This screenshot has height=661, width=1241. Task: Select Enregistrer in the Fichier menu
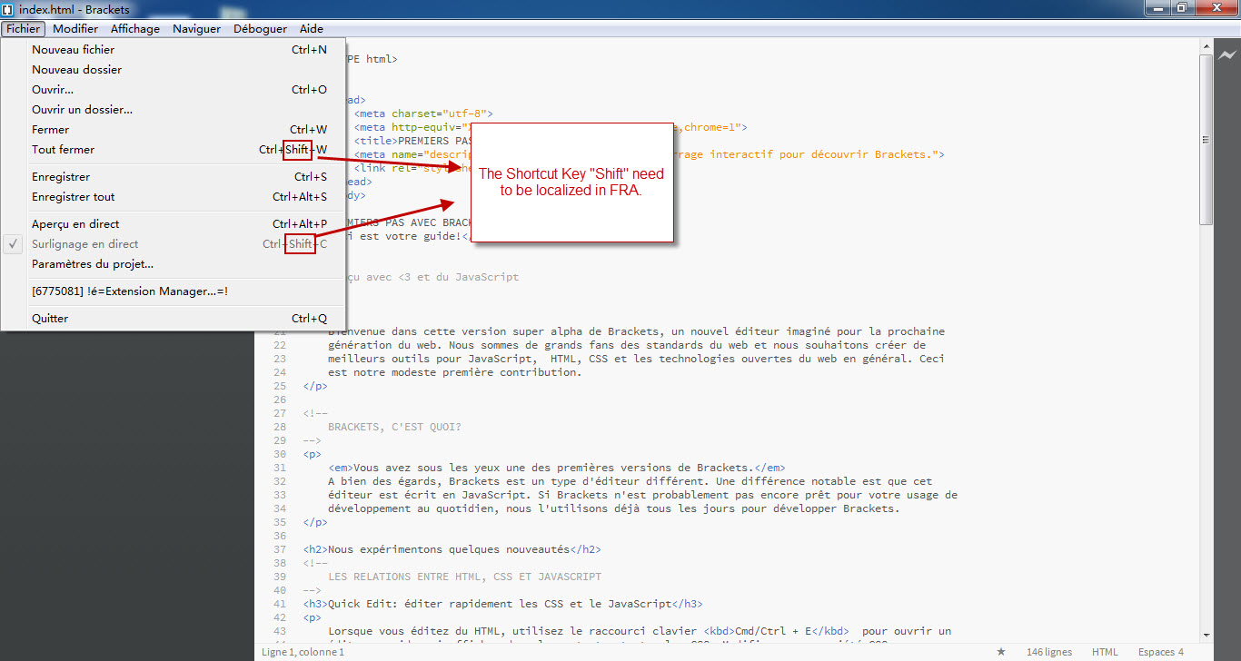point(173,177)
